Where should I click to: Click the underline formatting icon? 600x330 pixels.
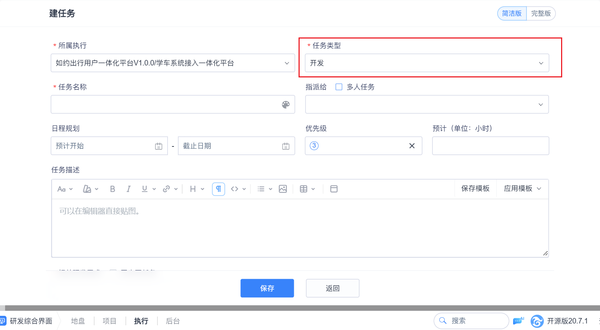pos(144,189)
